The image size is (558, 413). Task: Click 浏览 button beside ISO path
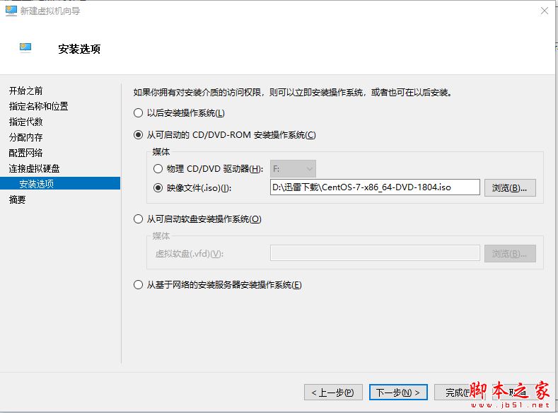509,187
